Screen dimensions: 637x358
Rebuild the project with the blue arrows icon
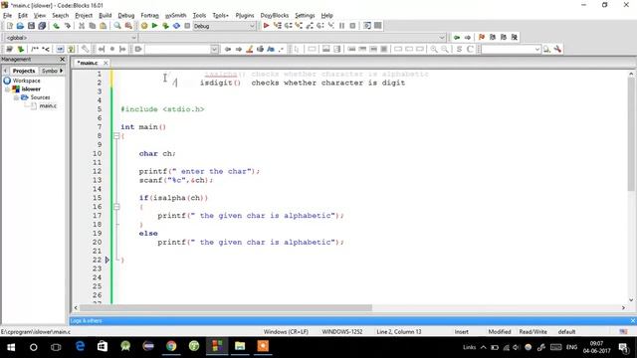click(177, 26)
